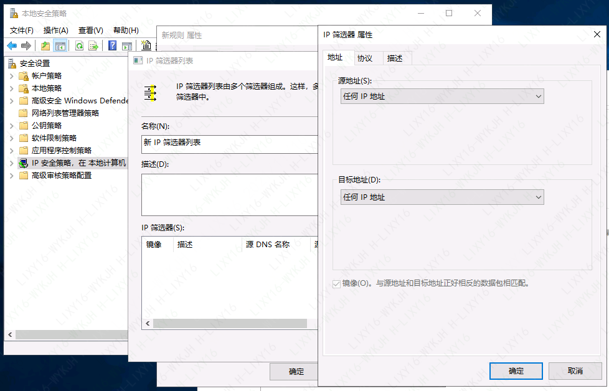Select 网络列表管理器策略 in the tree
Image resolution: width=609 pixels, height=391 pixels.
[65, 113]
